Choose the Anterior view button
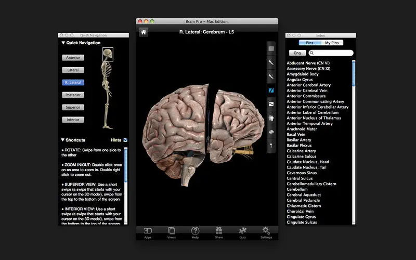This screenshot has height=260, width=416. [73, 58]
